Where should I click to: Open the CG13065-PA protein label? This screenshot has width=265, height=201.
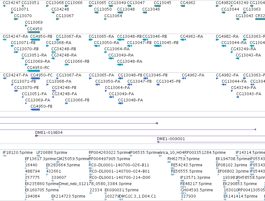pyautogui.click(x=102, y=75)
